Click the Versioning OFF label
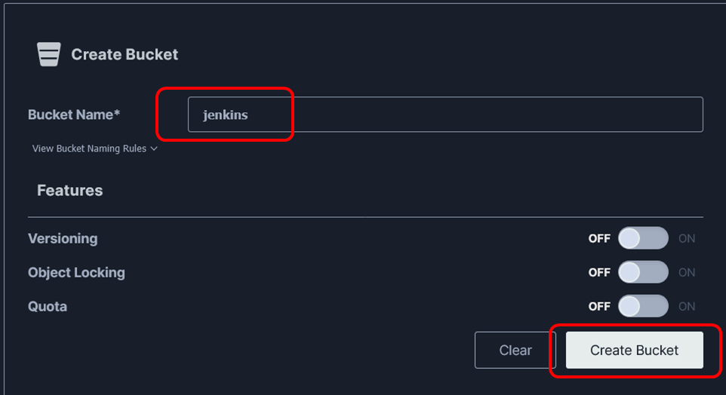Image resolution: width=726 pixels, height=395 pixels. pyautogui.click(x=599, y=238)
